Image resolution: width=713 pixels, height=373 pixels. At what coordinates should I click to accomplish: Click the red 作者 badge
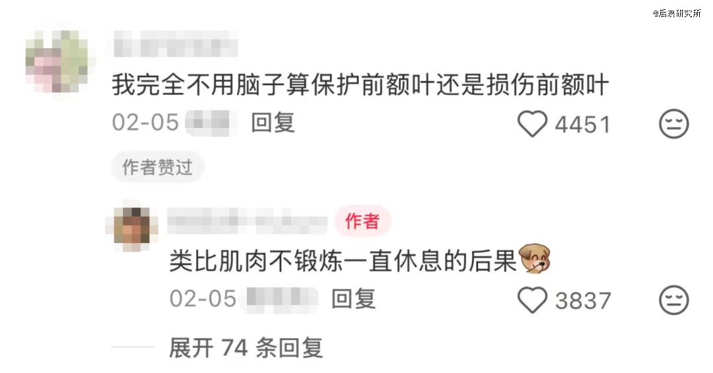[x=362, y=221]
